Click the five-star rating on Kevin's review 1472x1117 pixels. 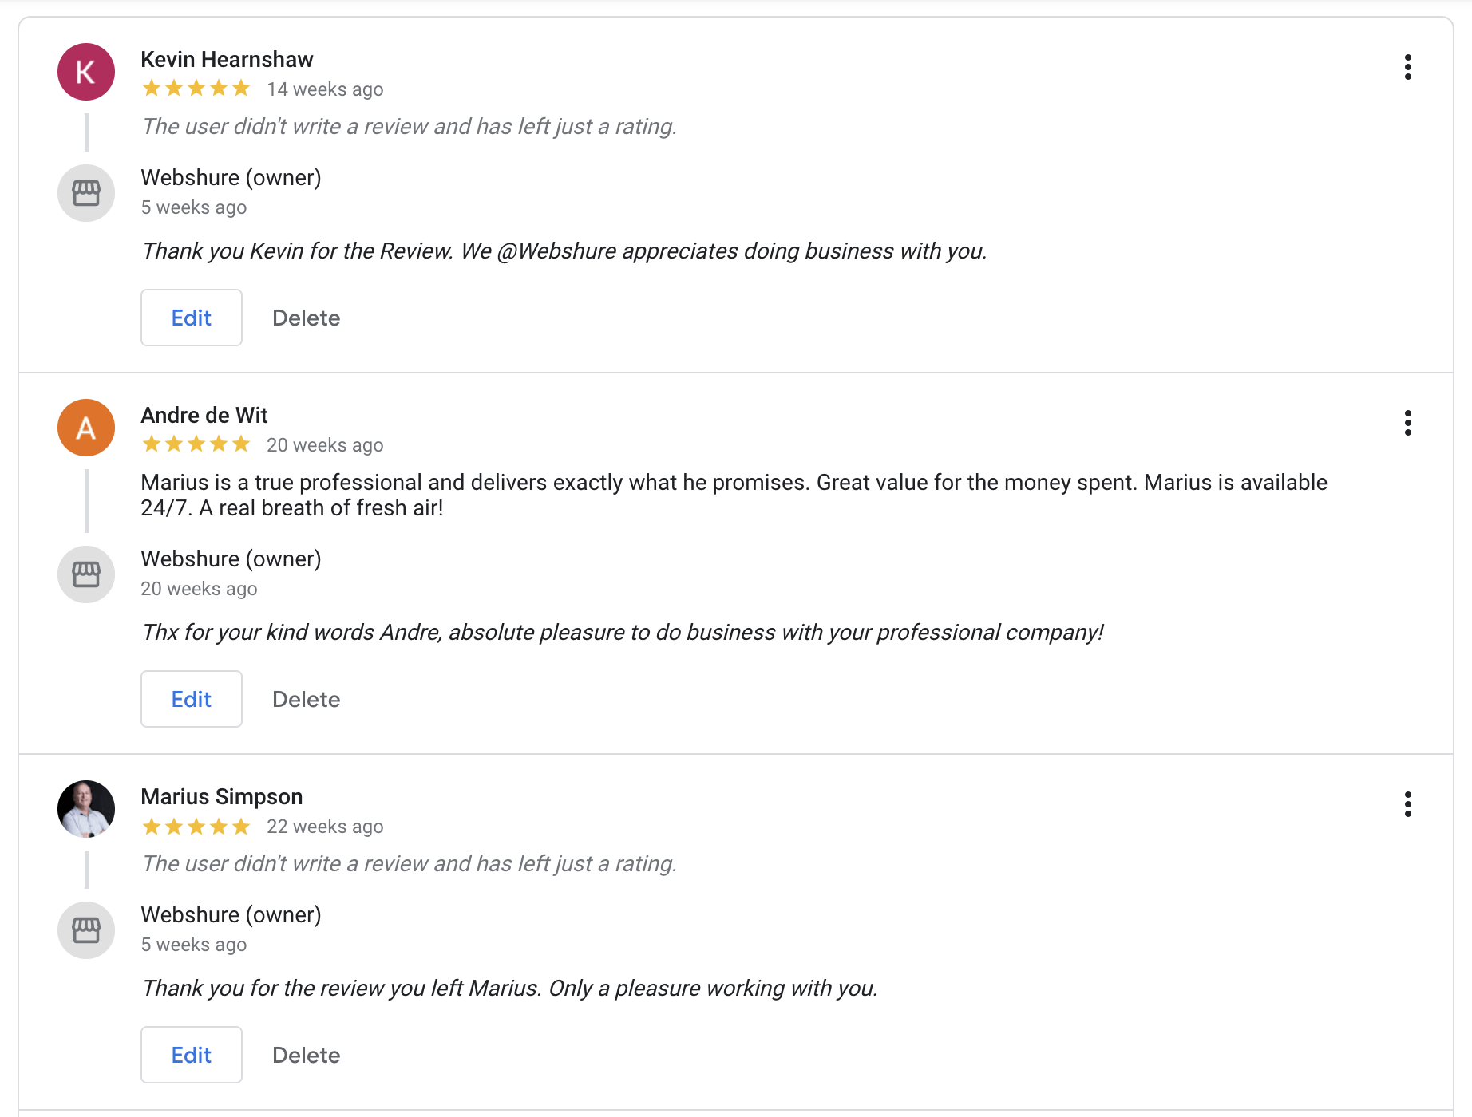196,89
